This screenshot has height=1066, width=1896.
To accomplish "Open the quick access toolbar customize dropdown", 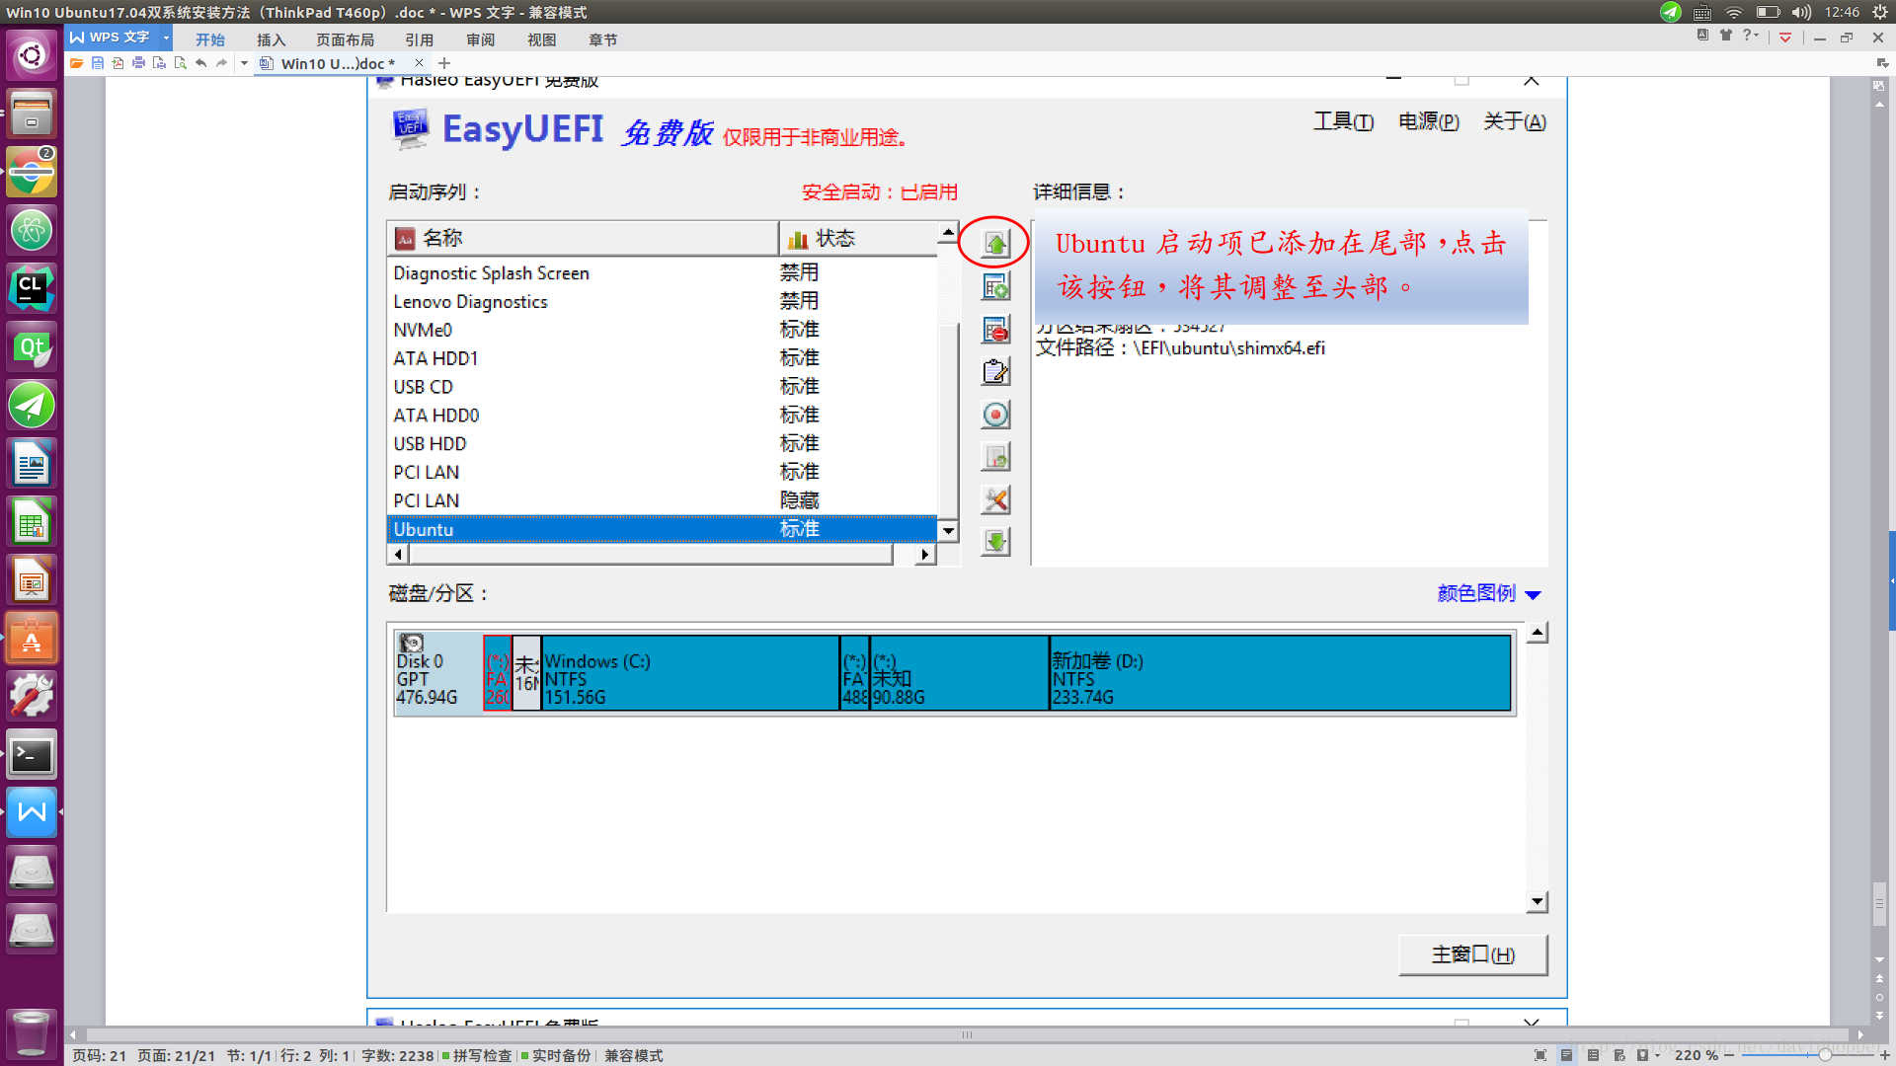I will click(243, 63).
